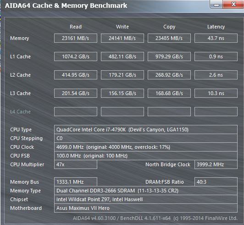Select the Memory copy value 23485 MB/s

[169, 38]
